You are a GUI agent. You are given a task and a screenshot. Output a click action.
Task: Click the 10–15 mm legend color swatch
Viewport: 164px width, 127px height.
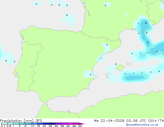coord(34,124)
